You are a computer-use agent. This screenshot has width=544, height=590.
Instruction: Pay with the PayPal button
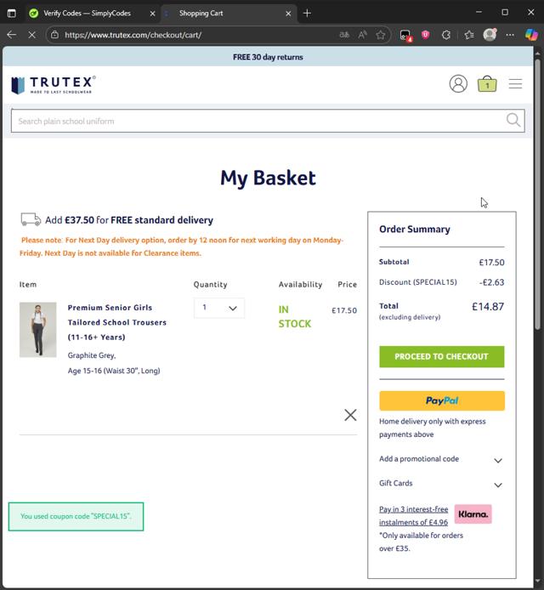pos(442,400)
